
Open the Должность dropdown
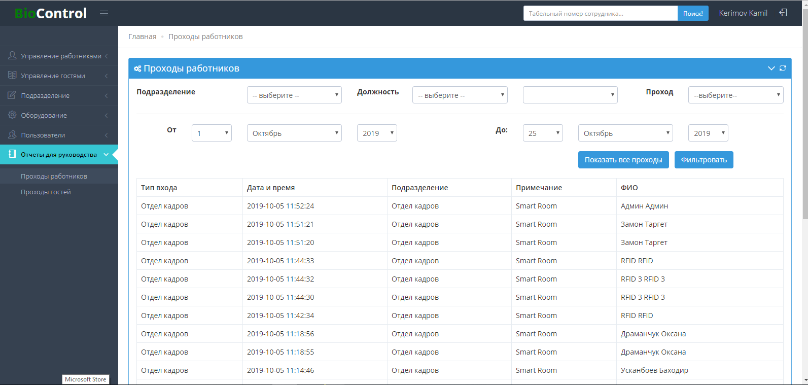click(460, 95)
